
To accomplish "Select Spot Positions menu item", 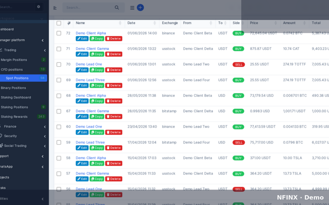I will 23,78.
